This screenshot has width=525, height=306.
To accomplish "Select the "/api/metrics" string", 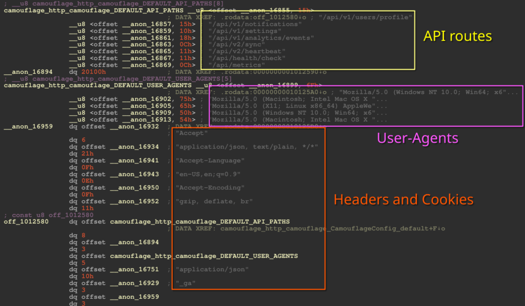I will 232,65.
